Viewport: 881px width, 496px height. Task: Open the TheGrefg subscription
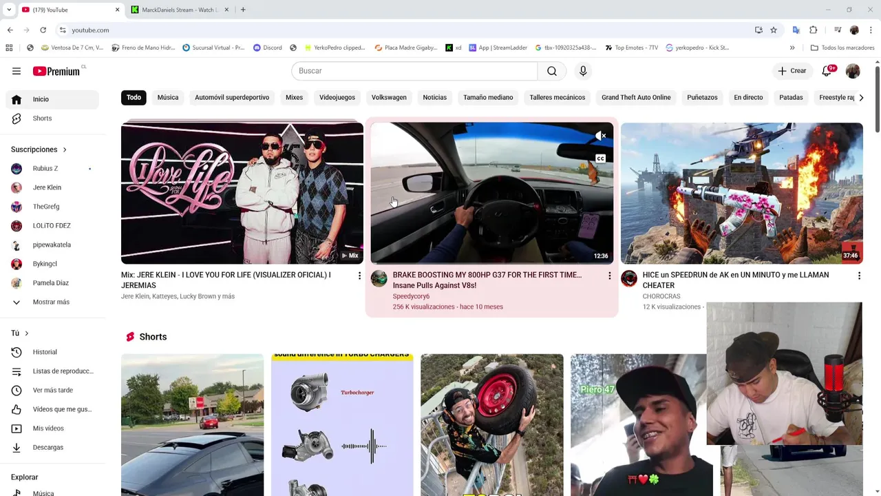pos(52,207)
